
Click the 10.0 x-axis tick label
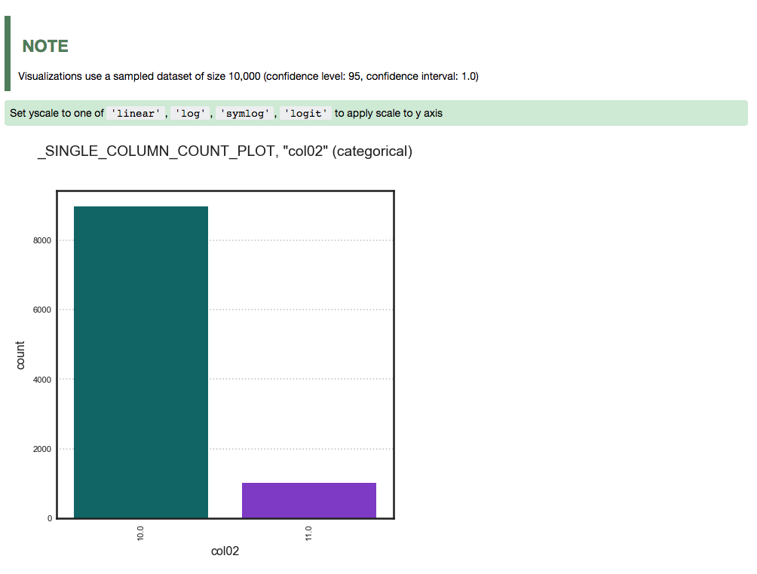pos(140,533)
